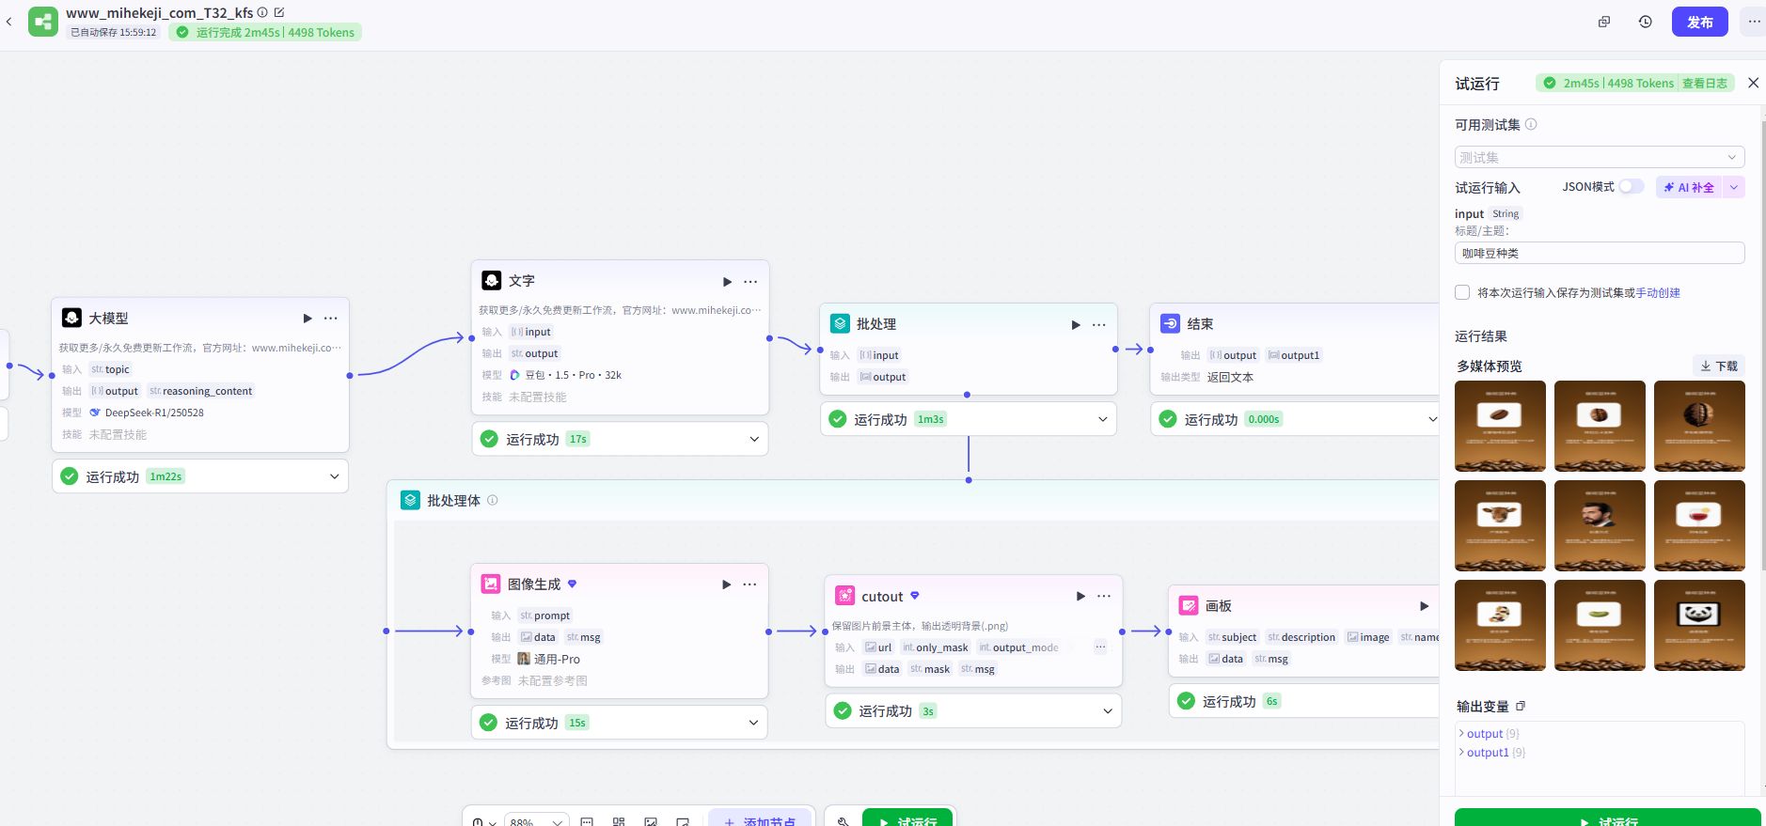
Task: Click the 查看日志 link
Action: pyautogui.click(x=1704, y=84)
